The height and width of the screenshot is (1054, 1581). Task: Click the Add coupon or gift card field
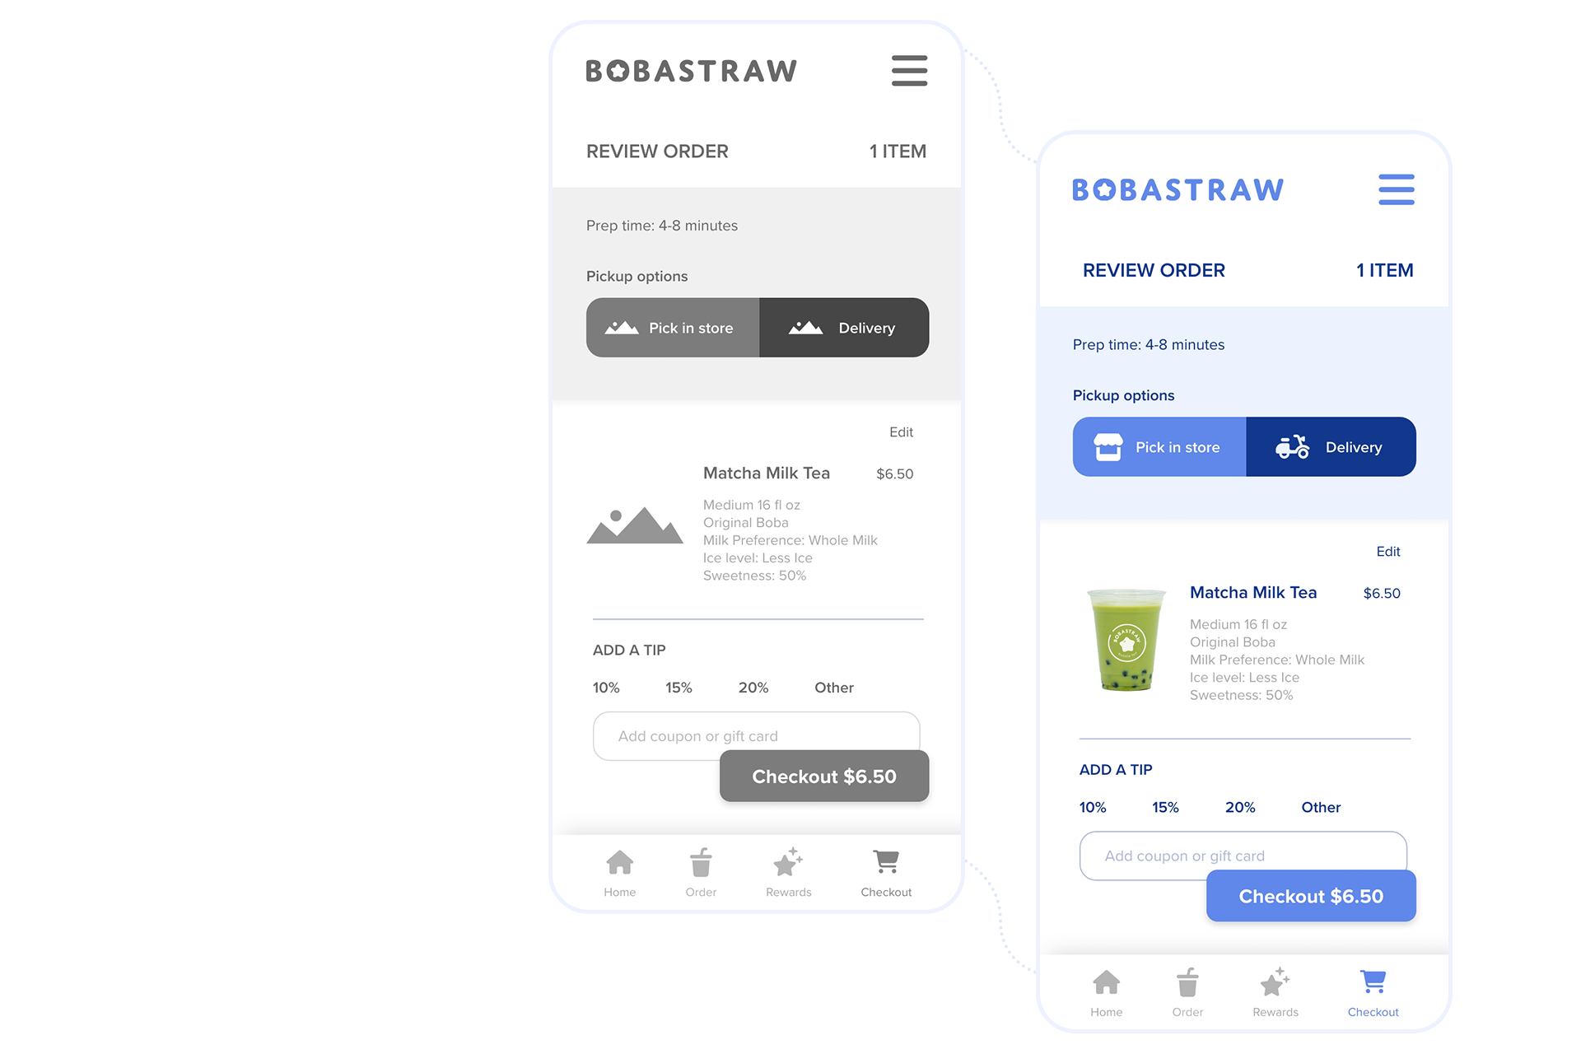(x=754, y=735)
